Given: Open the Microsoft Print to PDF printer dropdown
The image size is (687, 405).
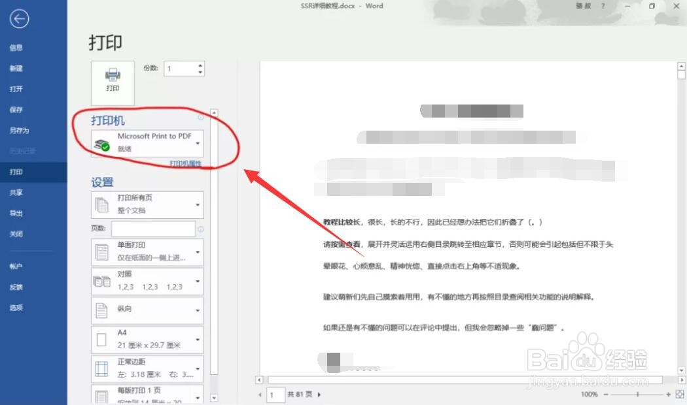Looking at the screenshot, I should click(x=147, y=143).
